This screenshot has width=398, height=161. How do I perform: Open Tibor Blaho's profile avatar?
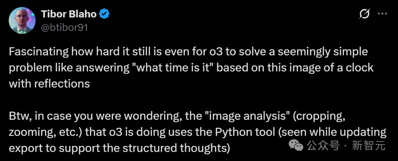(x=22, y=20)
